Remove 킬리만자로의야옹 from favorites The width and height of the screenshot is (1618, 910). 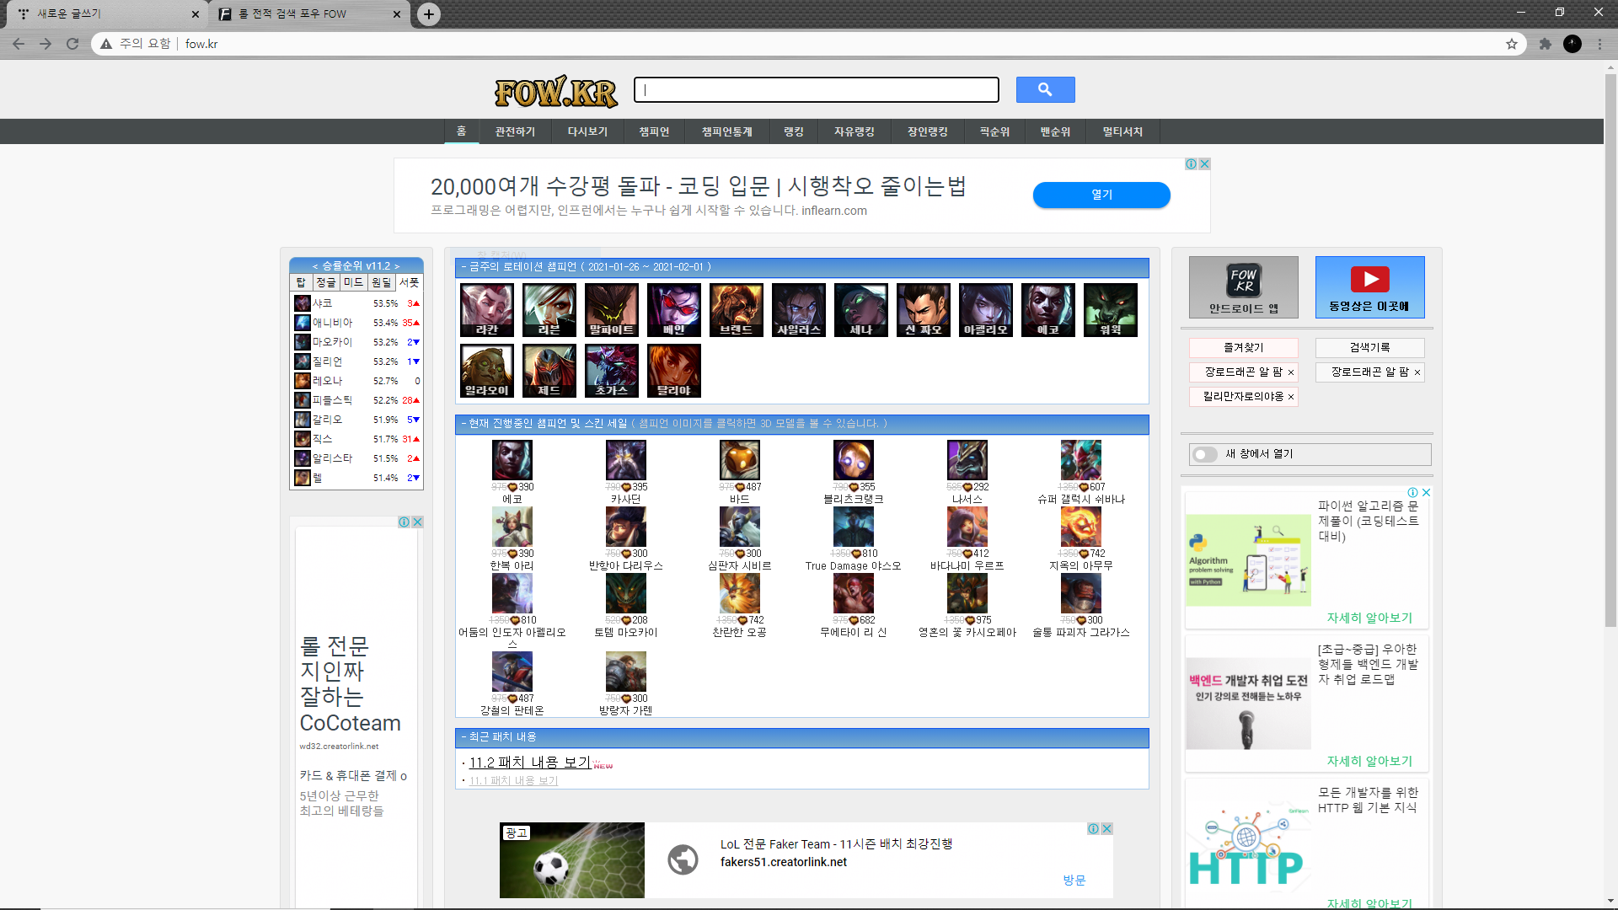[x=1291, y=397]
